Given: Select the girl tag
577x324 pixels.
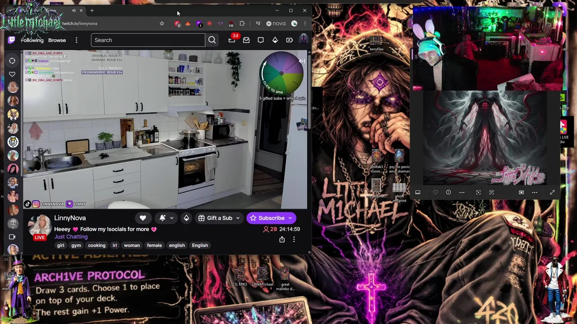Looking at the screenshot, I should click(x=60, y=245).
